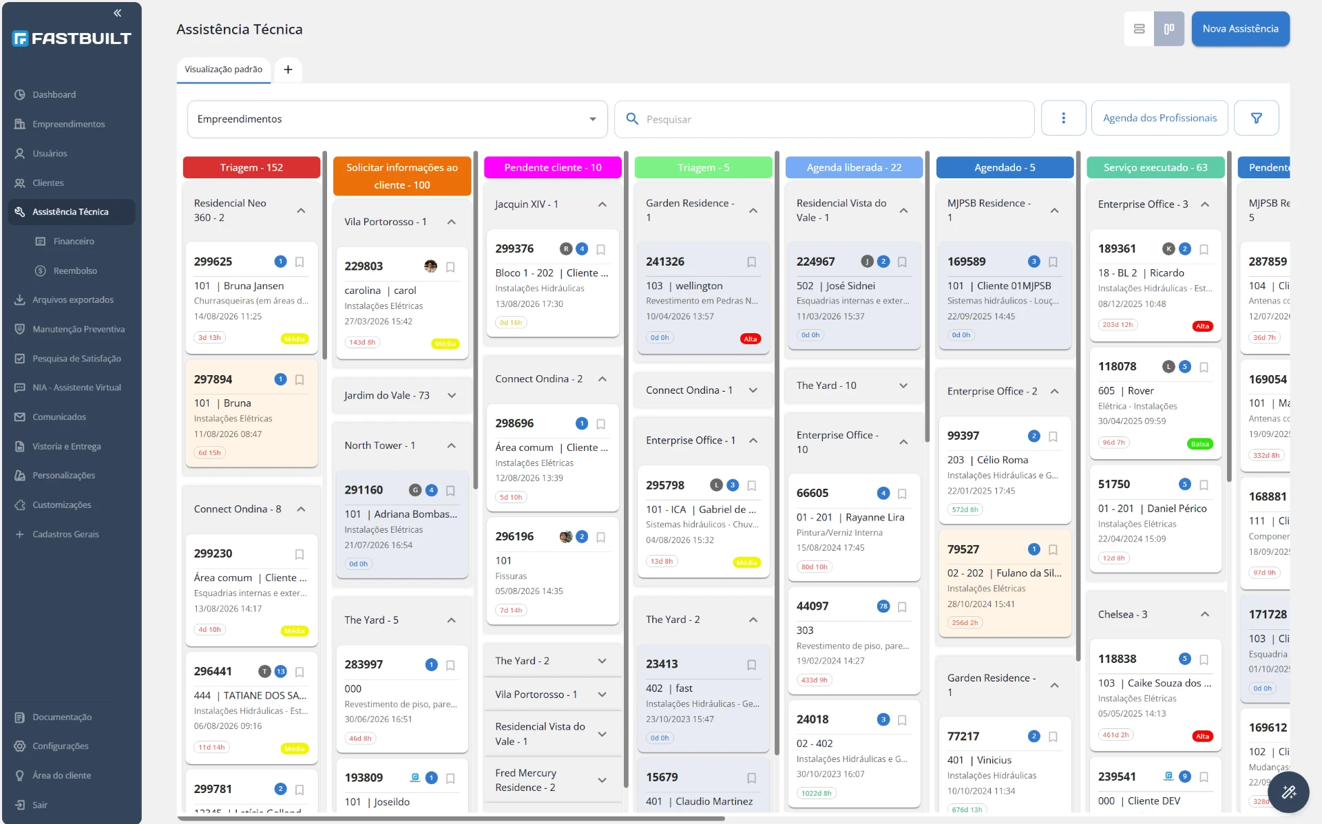
Task: Open user avatar on card 229803
Action: pyautogui.click(x=431, y=266)
